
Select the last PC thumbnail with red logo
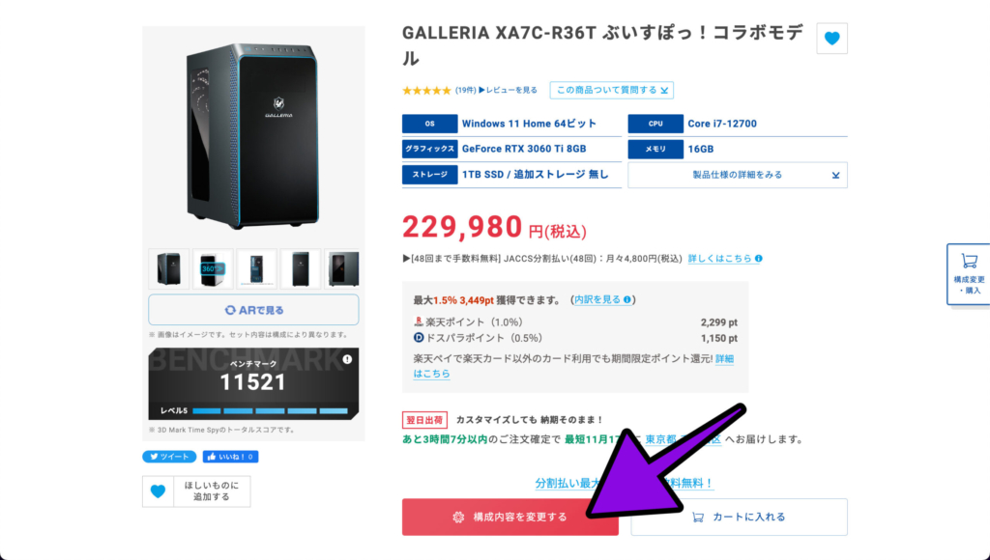(343, 268)
